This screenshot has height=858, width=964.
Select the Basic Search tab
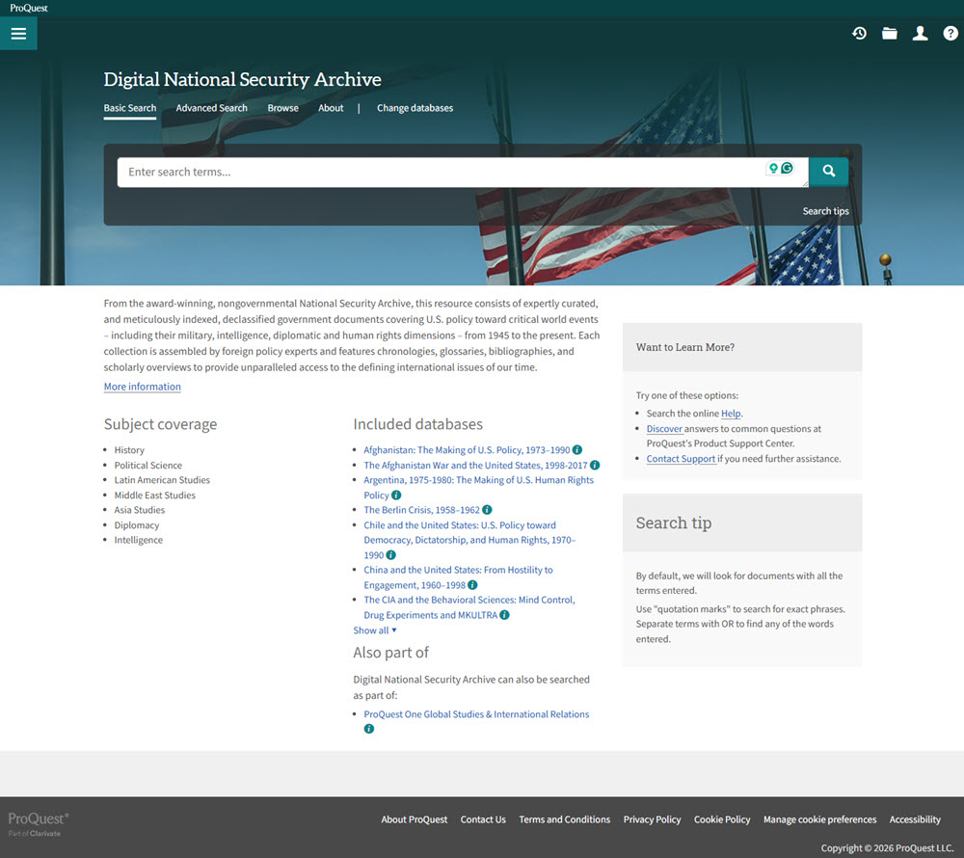coord(130,108)
